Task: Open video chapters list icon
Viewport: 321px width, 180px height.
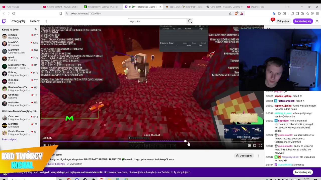Action: 44,145
